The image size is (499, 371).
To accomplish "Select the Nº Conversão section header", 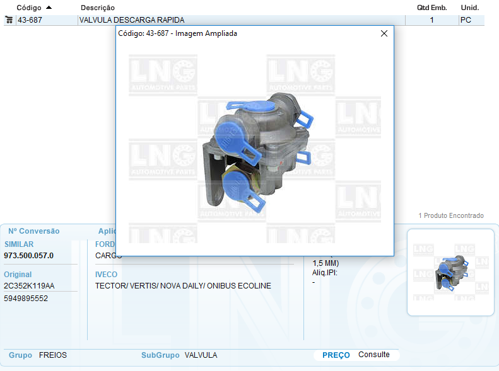I will click(x=33, y=231).
